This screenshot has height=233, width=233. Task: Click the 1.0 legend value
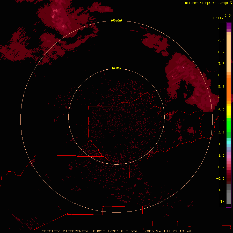(x=221, y=156)
